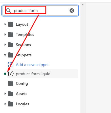Open the product-form.liquid file
The height and width of the screenshot is (113, 111).
[42, 74]
